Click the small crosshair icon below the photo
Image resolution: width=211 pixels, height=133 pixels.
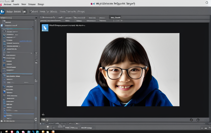[43, 114]
